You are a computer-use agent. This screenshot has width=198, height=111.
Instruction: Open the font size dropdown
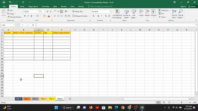(45, 11)
